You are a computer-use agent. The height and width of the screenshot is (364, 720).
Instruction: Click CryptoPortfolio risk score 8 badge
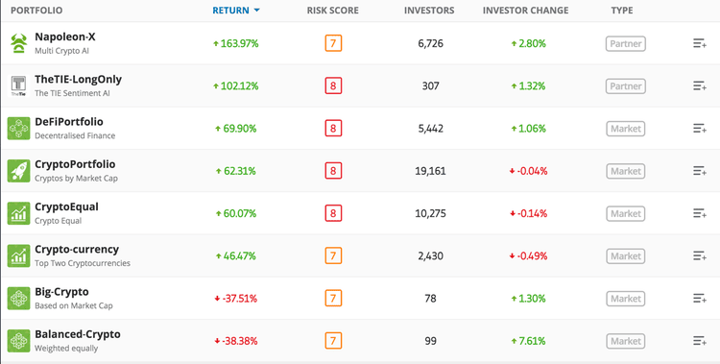333,171
